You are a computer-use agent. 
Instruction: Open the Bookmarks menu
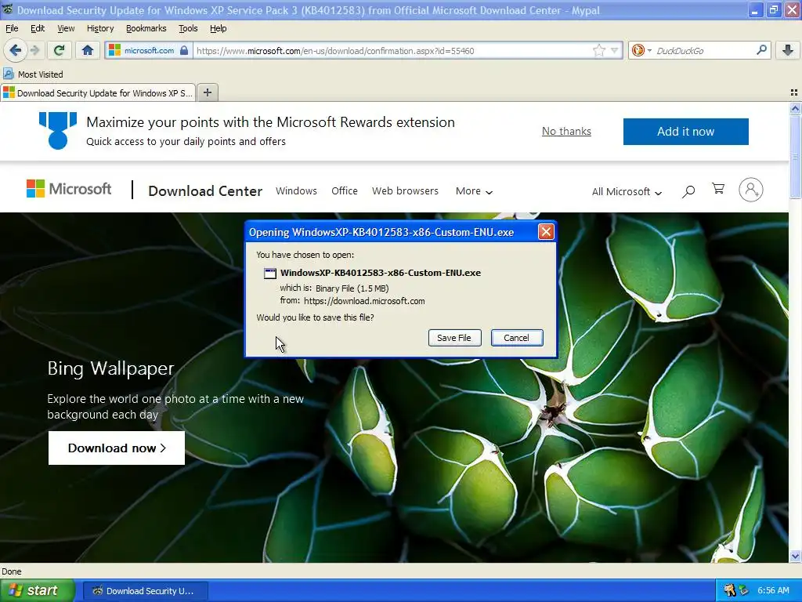146,28
